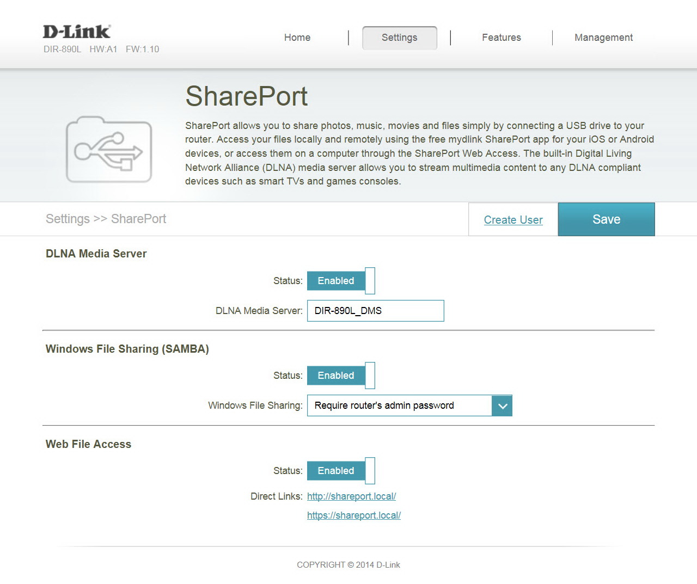Click the SharePort page title
Screen dimensions: 697x584
(247, 96)
